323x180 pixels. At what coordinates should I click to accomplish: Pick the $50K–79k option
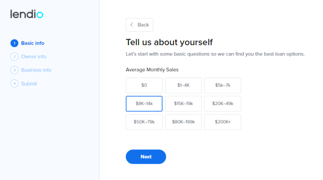[144, 122]
